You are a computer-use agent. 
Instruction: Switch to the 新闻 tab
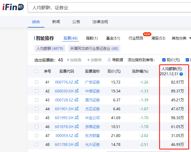tap(56, 22)
